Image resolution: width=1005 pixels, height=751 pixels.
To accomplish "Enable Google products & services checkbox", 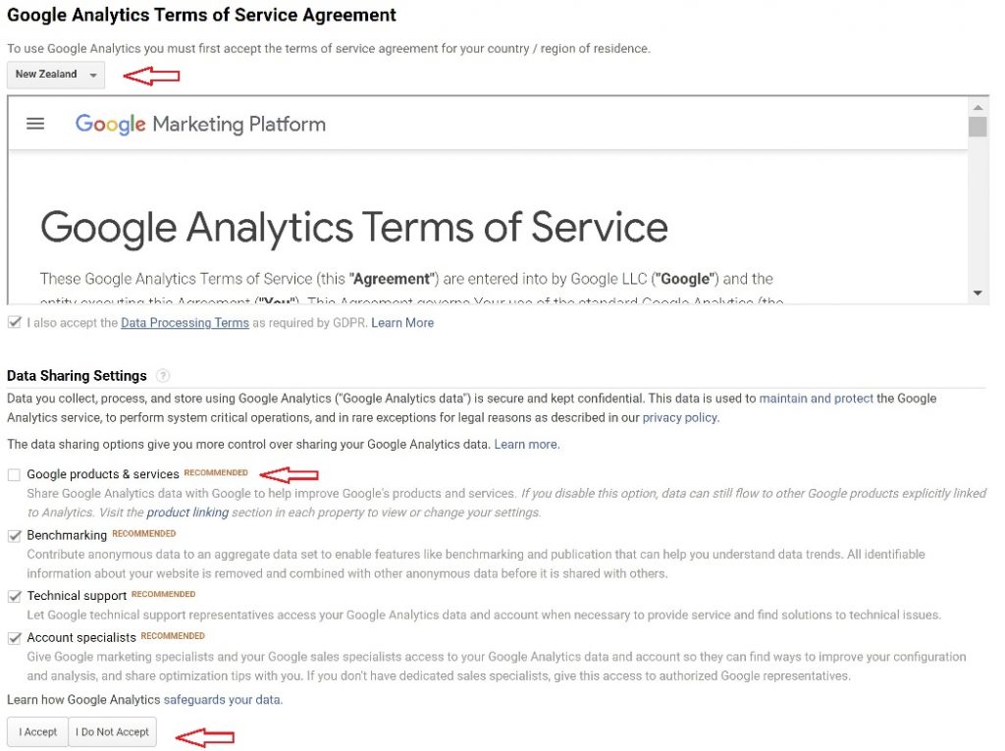I will [14, 475].
